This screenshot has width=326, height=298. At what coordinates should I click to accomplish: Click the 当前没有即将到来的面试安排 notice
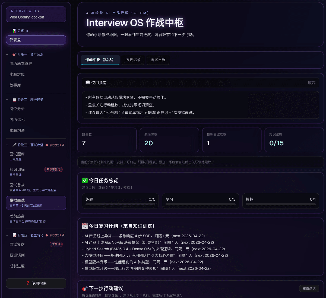tap(201, 162)
